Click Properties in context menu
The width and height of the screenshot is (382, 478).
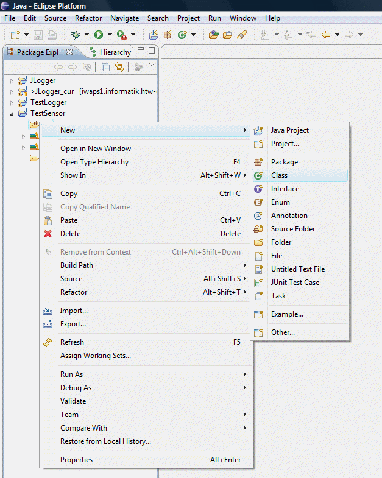(146, 460)
